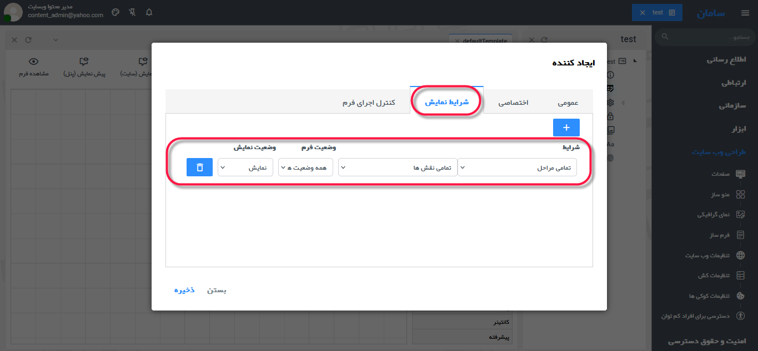This screenshot has height=351, width=758.
Task: Click the globe icon for تنظیمات وب سایت
Action: click(740, 256)
